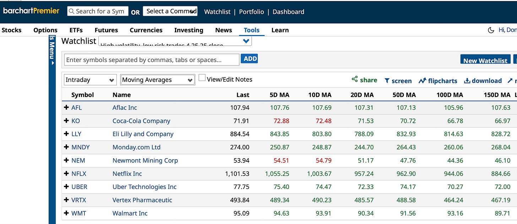Click the ADD symbols button

[x=249, y=59]
